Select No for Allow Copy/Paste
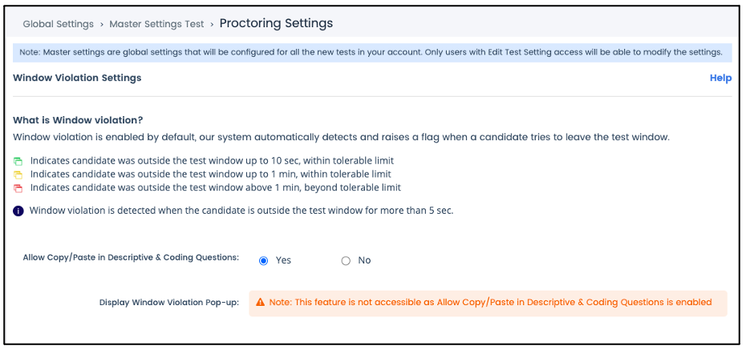Image resolution: width=746 pixels, height=350 pixels. tap(346, 261)
